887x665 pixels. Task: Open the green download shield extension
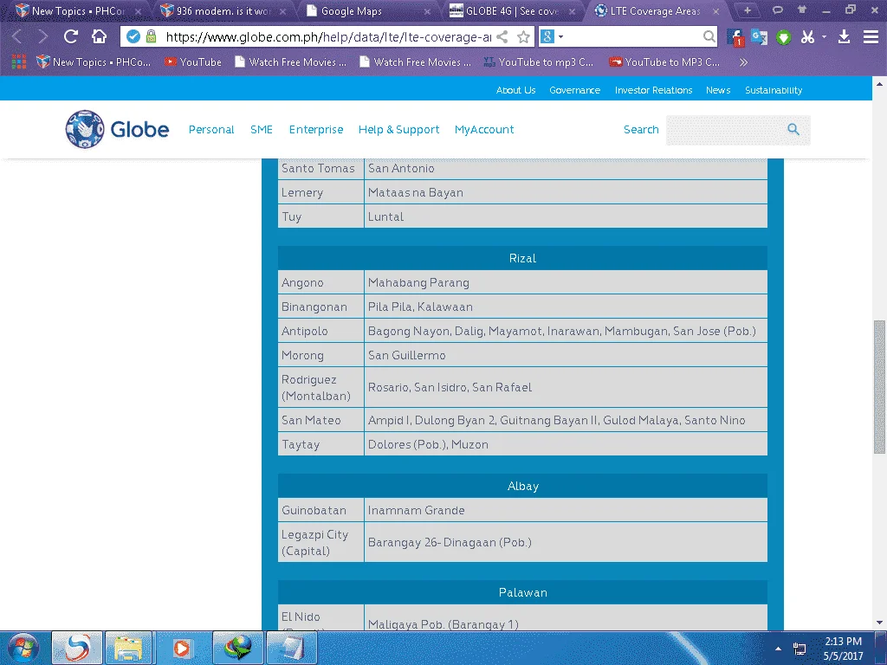coord(783,38)
